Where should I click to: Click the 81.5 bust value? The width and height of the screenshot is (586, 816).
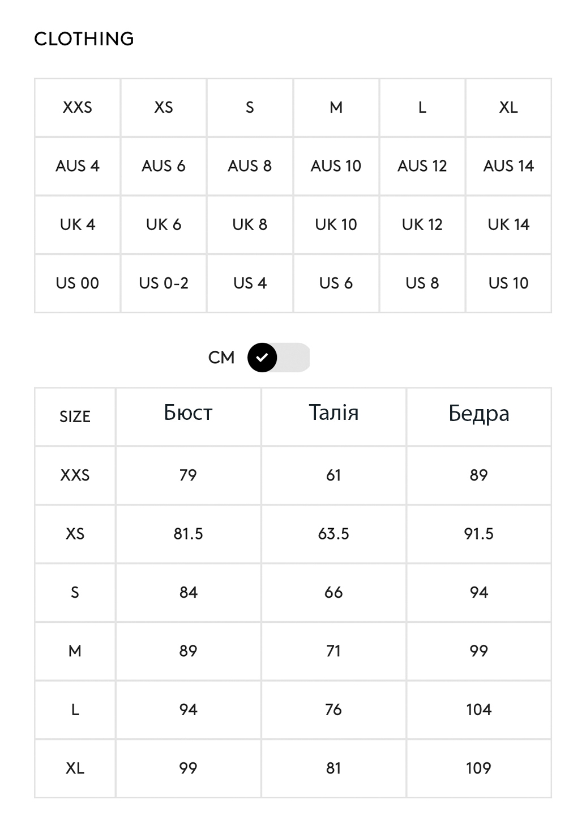pyautogui.click(x=188, y=534)
